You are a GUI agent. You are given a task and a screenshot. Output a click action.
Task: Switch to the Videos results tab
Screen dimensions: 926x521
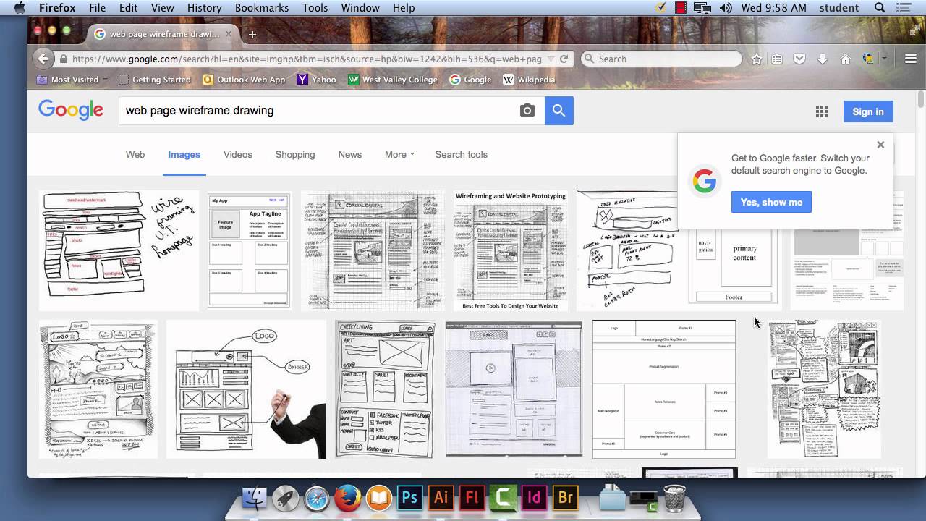pyautogui.click(x=237, y=154)
